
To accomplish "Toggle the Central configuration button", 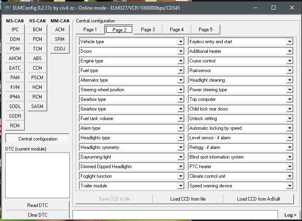I will (38, 139).
